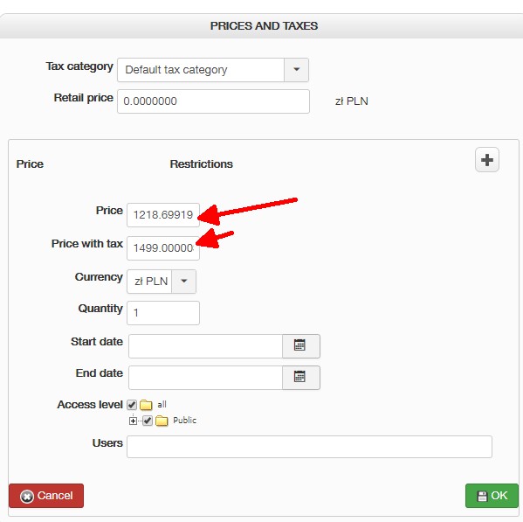Open the Currency dropdown arrow

pyautogui.click(x=183, y=282)
